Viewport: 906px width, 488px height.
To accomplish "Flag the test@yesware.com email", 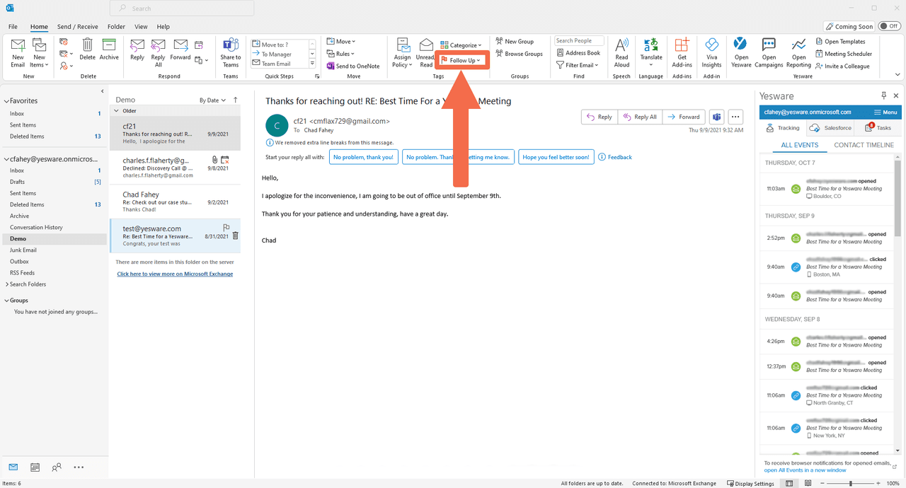I will [226, 228].
